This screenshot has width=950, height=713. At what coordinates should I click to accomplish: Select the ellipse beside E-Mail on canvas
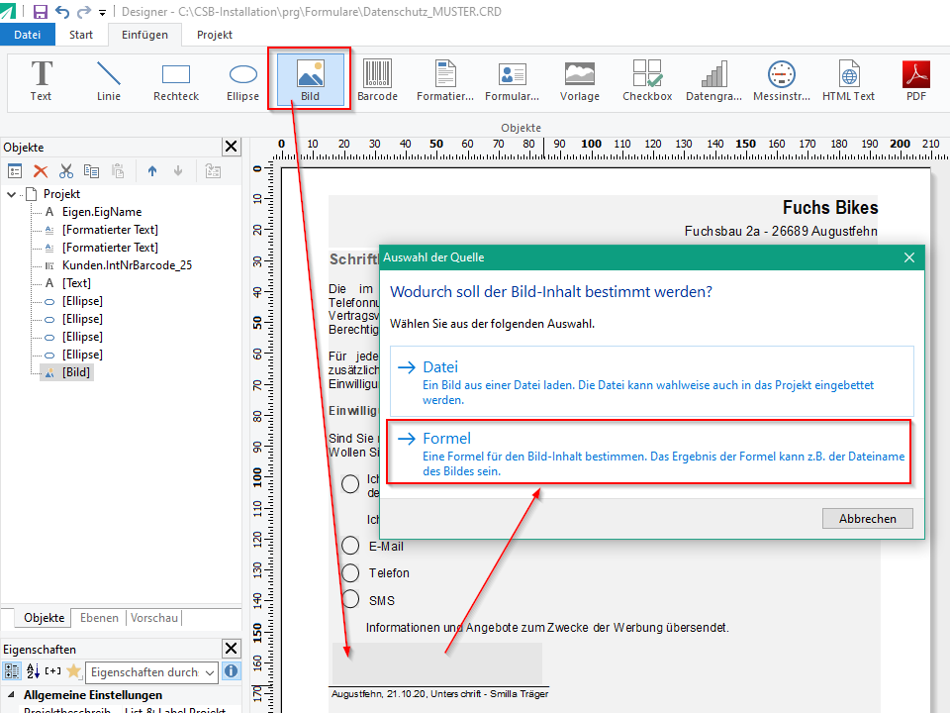350,546
